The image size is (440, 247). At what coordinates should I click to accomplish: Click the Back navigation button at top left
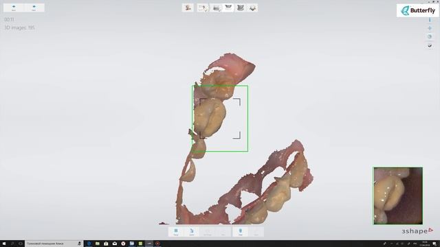pyautogui.click(x=14, y=8)
